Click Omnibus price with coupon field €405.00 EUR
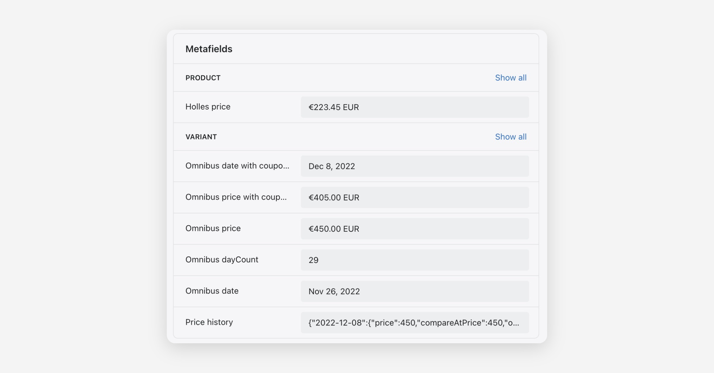This screenshot has height=373, width=714. tap(414, 198)
